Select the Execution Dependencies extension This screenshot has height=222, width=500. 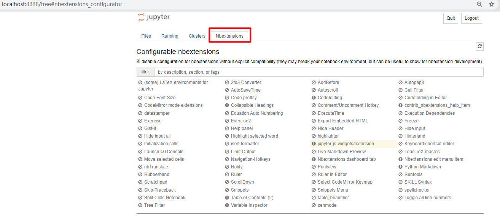[430, 113]
